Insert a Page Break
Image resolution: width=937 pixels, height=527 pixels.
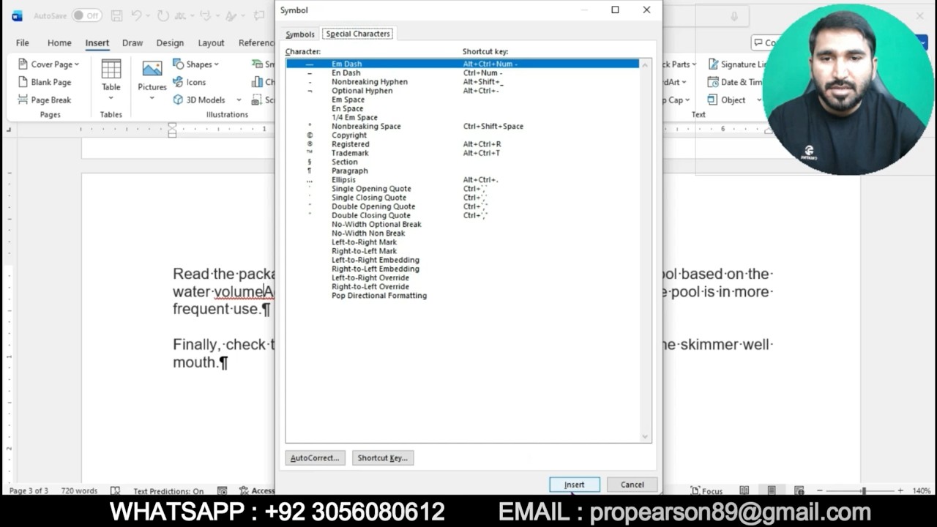44,100
